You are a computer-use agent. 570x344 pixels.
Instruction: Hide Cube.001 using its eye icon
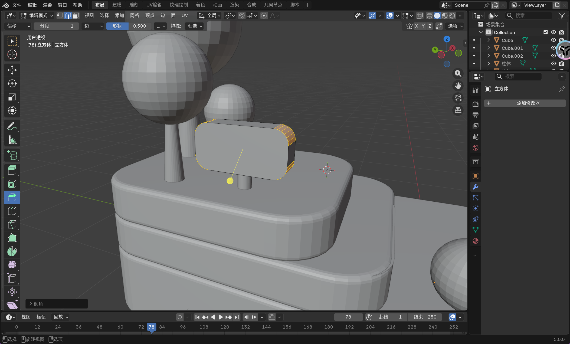[x=553, y=48]
